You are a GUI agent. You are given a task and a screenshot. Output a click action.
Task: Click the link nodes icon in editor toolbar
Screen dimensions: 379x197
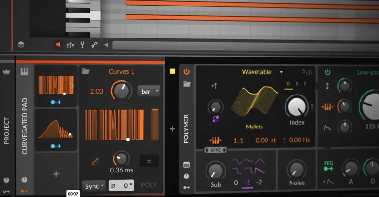click(x=94, y=45)
